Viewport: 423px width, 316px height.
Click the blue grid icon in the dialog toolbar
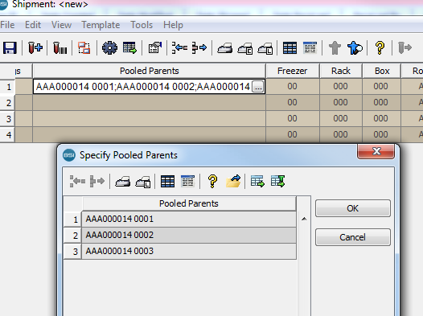point(167,181)
